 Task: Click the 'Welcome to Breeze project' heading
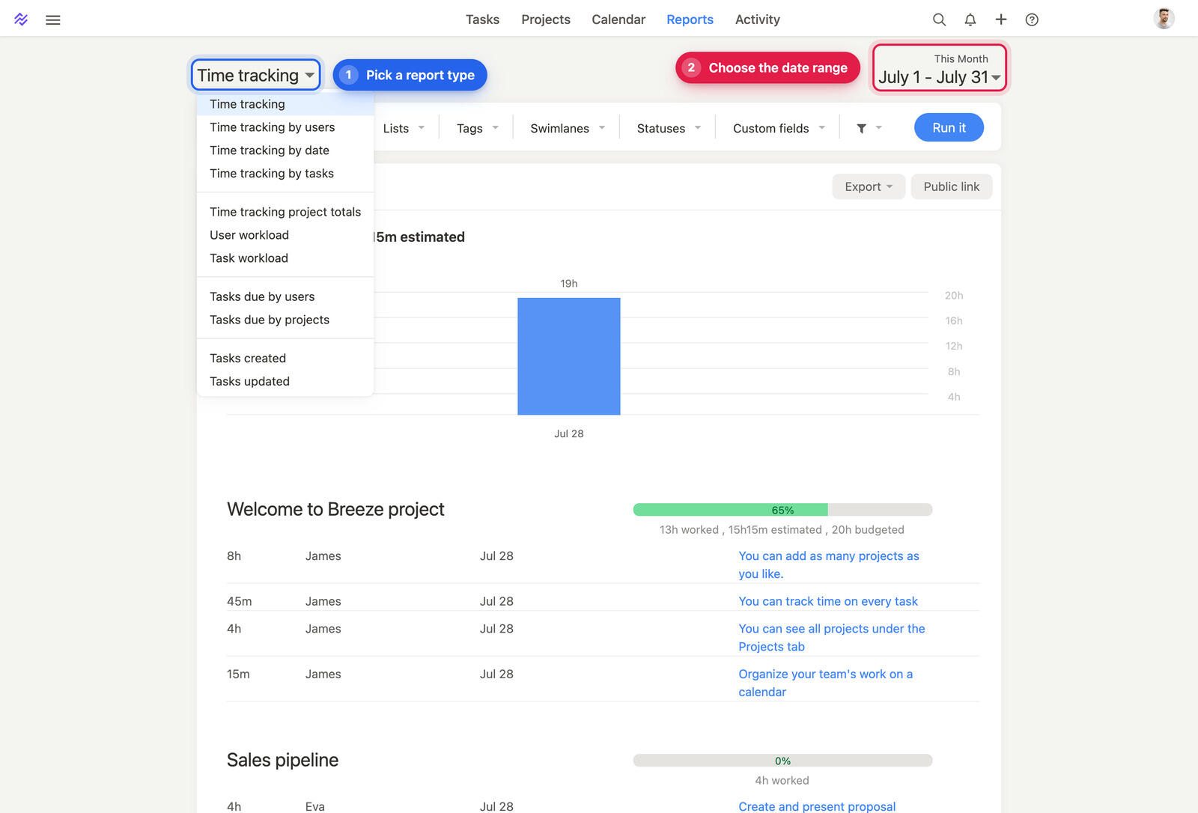click(x=335, y=509)
